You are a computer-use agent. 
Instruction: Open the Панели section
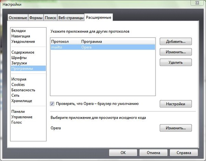coord(28,111)
